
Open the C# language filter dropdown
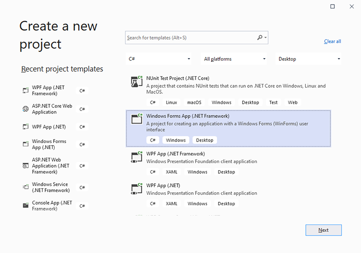(x=159, y=59)
